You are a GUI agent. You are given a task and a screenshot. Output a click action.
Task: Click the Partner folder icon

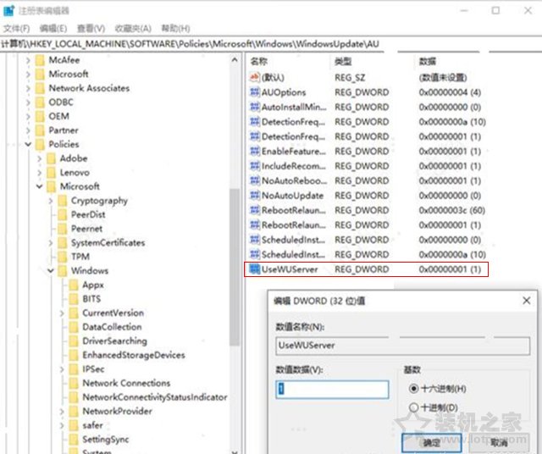(40, 130)
